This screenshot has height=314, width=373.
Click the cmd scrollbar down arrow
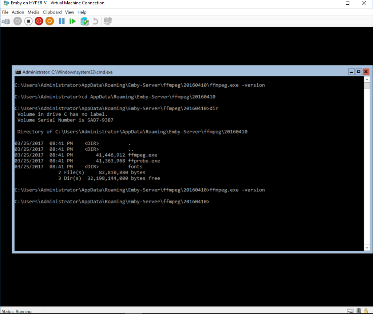click(x=367, y=248)
